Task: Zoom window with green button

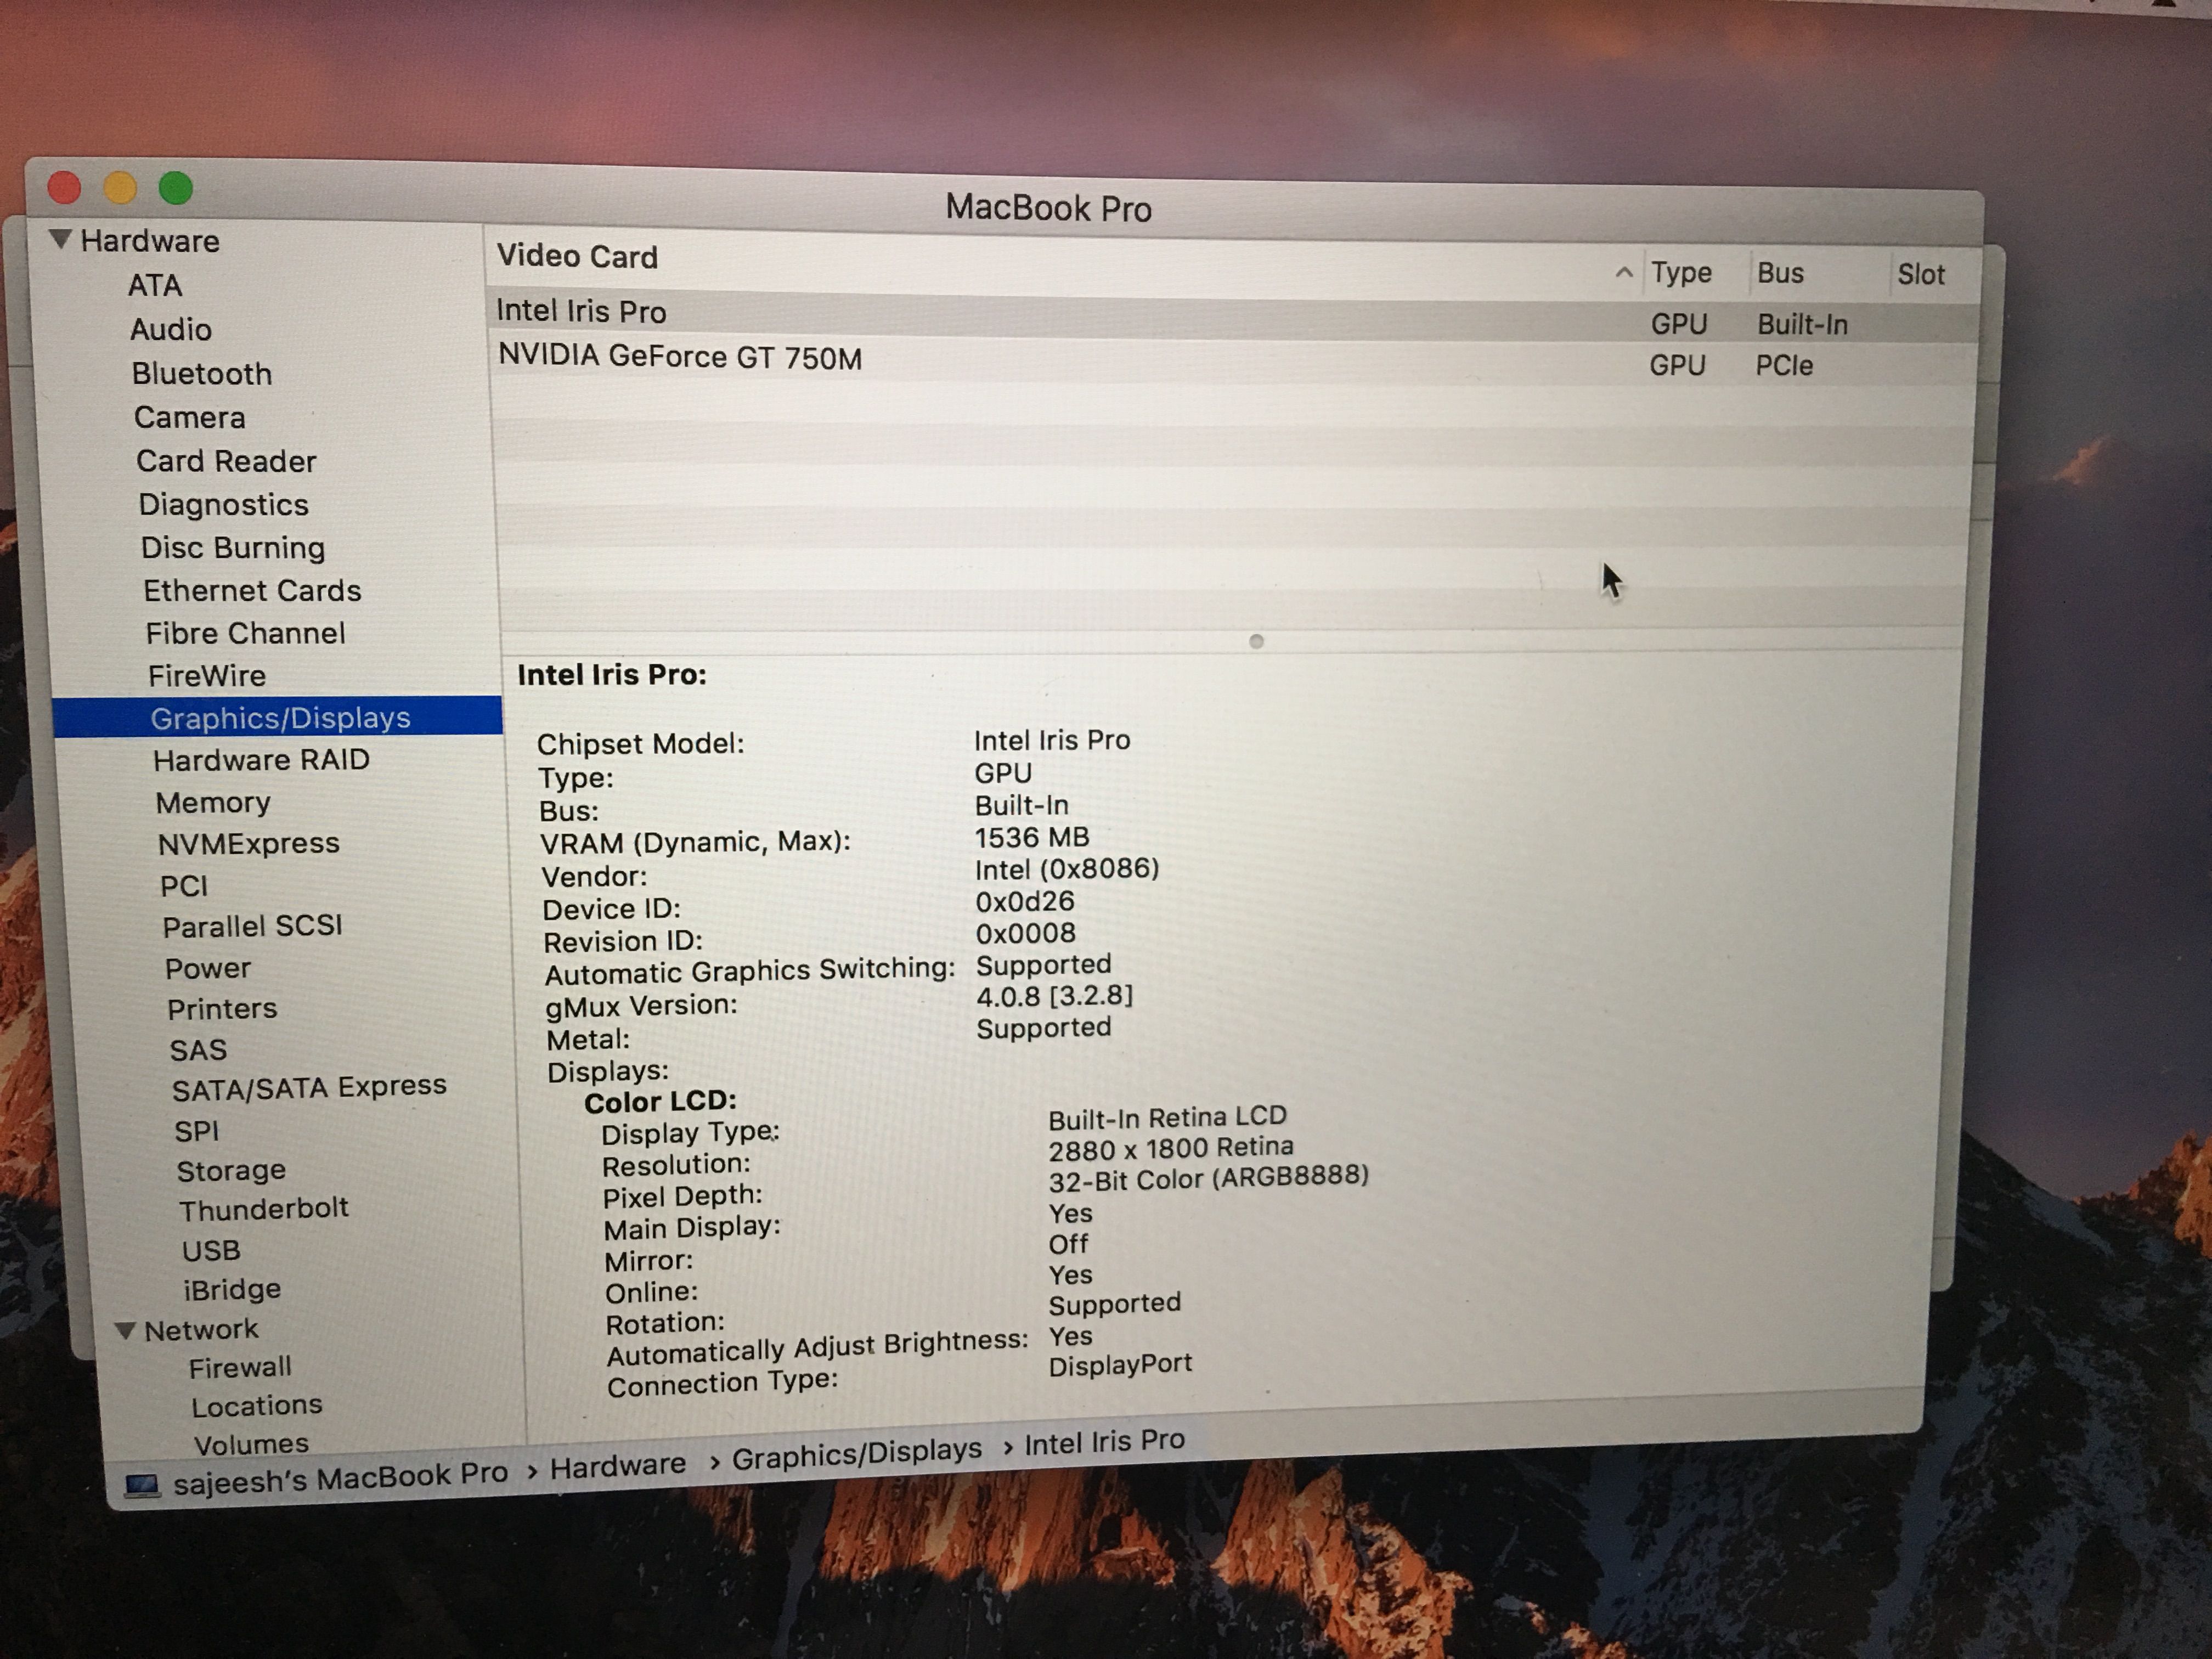Action: pos(176,187)
